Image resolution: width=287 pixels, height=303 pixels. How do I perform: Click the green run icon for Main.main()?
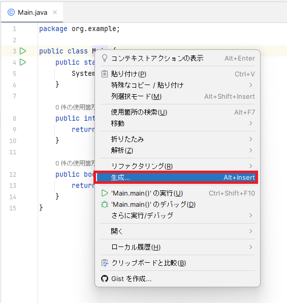(x=105, y=193)
